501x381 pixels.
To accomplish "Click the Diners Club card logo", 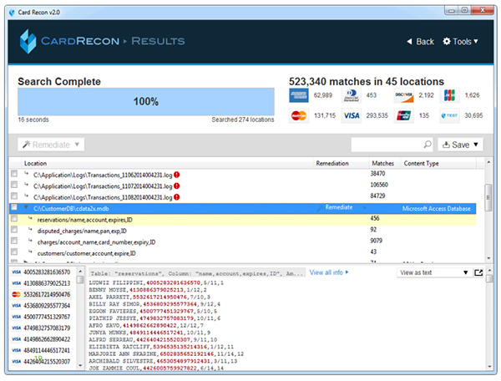I will (352, 95).
